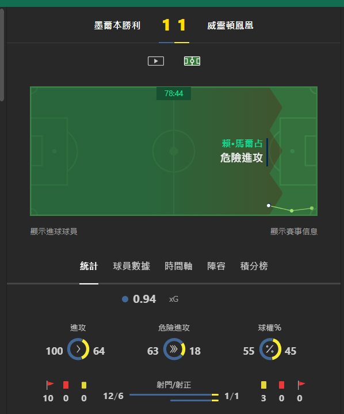The width and height of the screenshot is (344, 414).
Task: Select the pitch match tracker icon
Action: [x=192, y=61]
